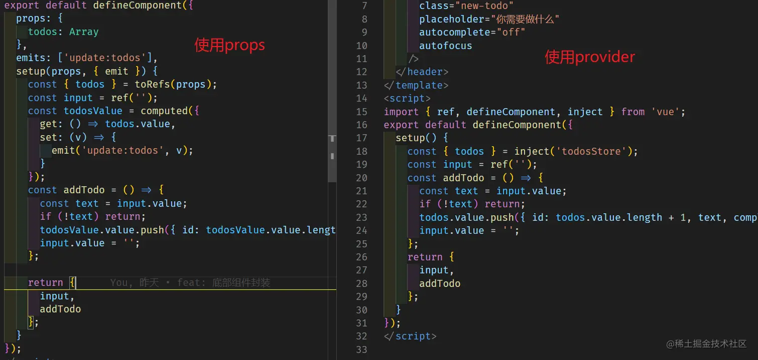Viewport: 758px width, 360px height.
Task: Click line number 15 in the gutter
Action: click(361, 112)
